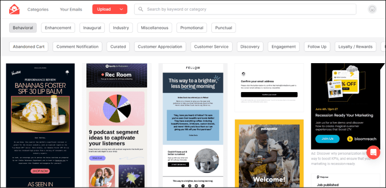The height and width of the screenshot is (188, 386).
Task: Select the Punctual category tab
Action: pos(223,28)
